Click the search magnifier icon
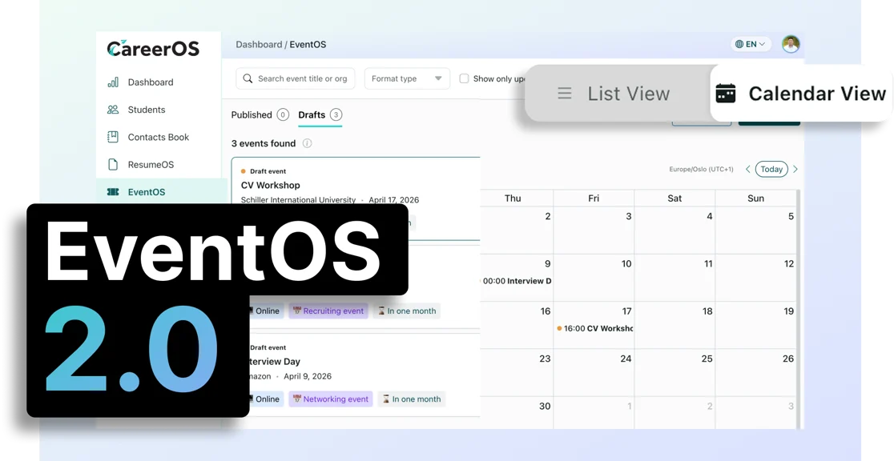 [248, 78]
